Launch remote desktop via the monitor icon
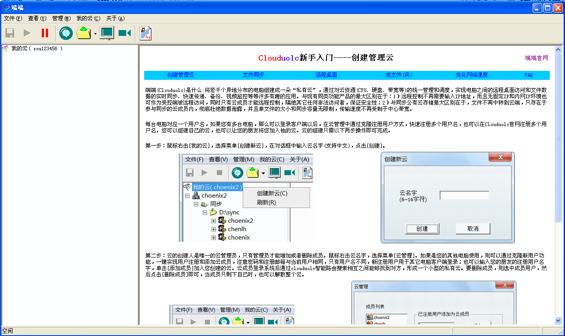The image size is (565, 336). pos(107,33)
